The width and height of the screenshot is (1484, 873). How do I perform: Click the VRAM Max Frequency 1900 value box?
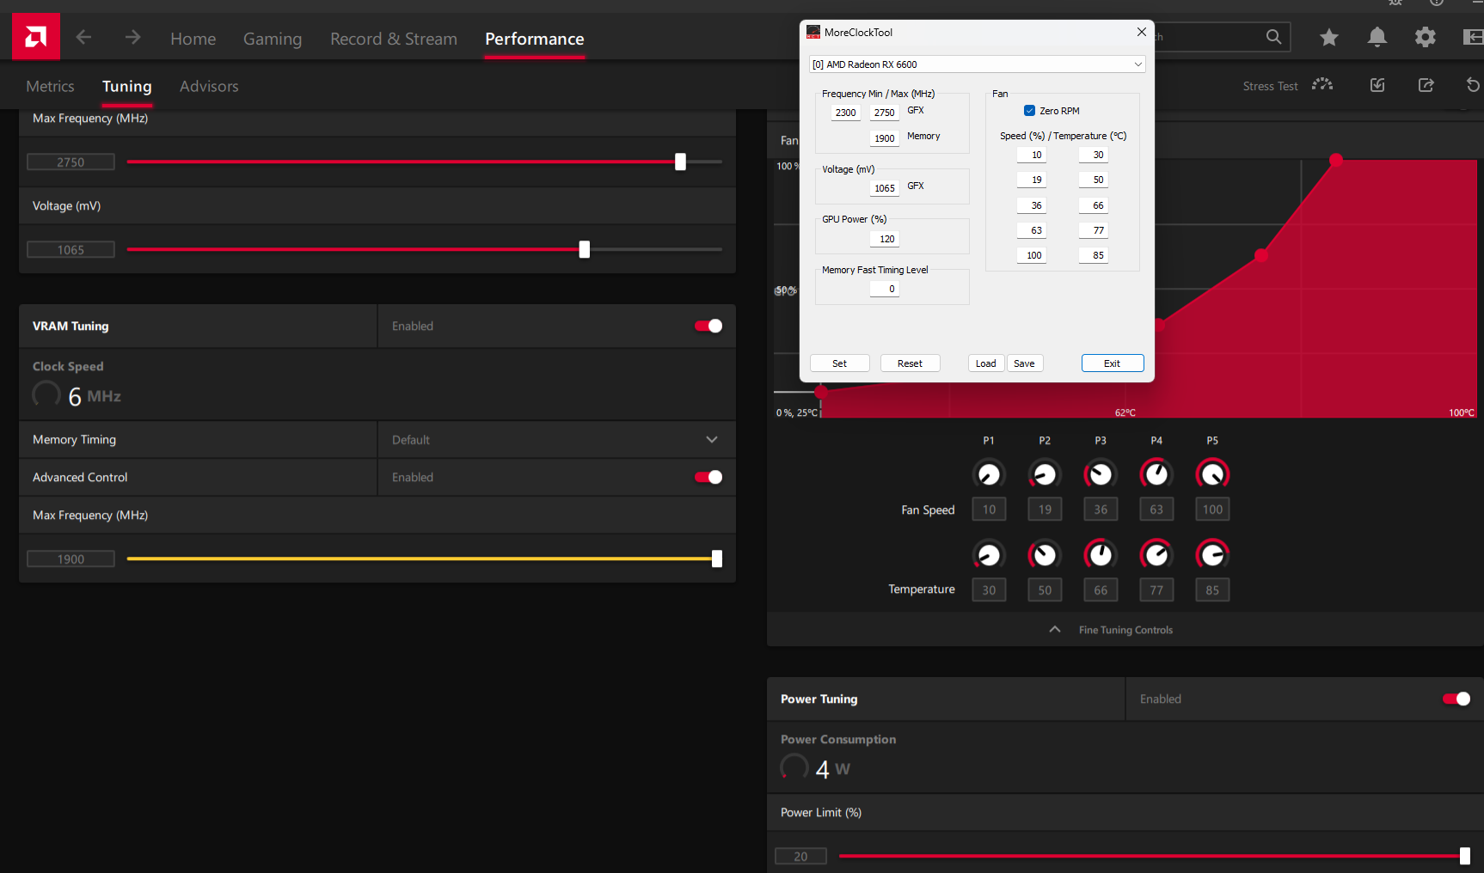click(71, 559)
